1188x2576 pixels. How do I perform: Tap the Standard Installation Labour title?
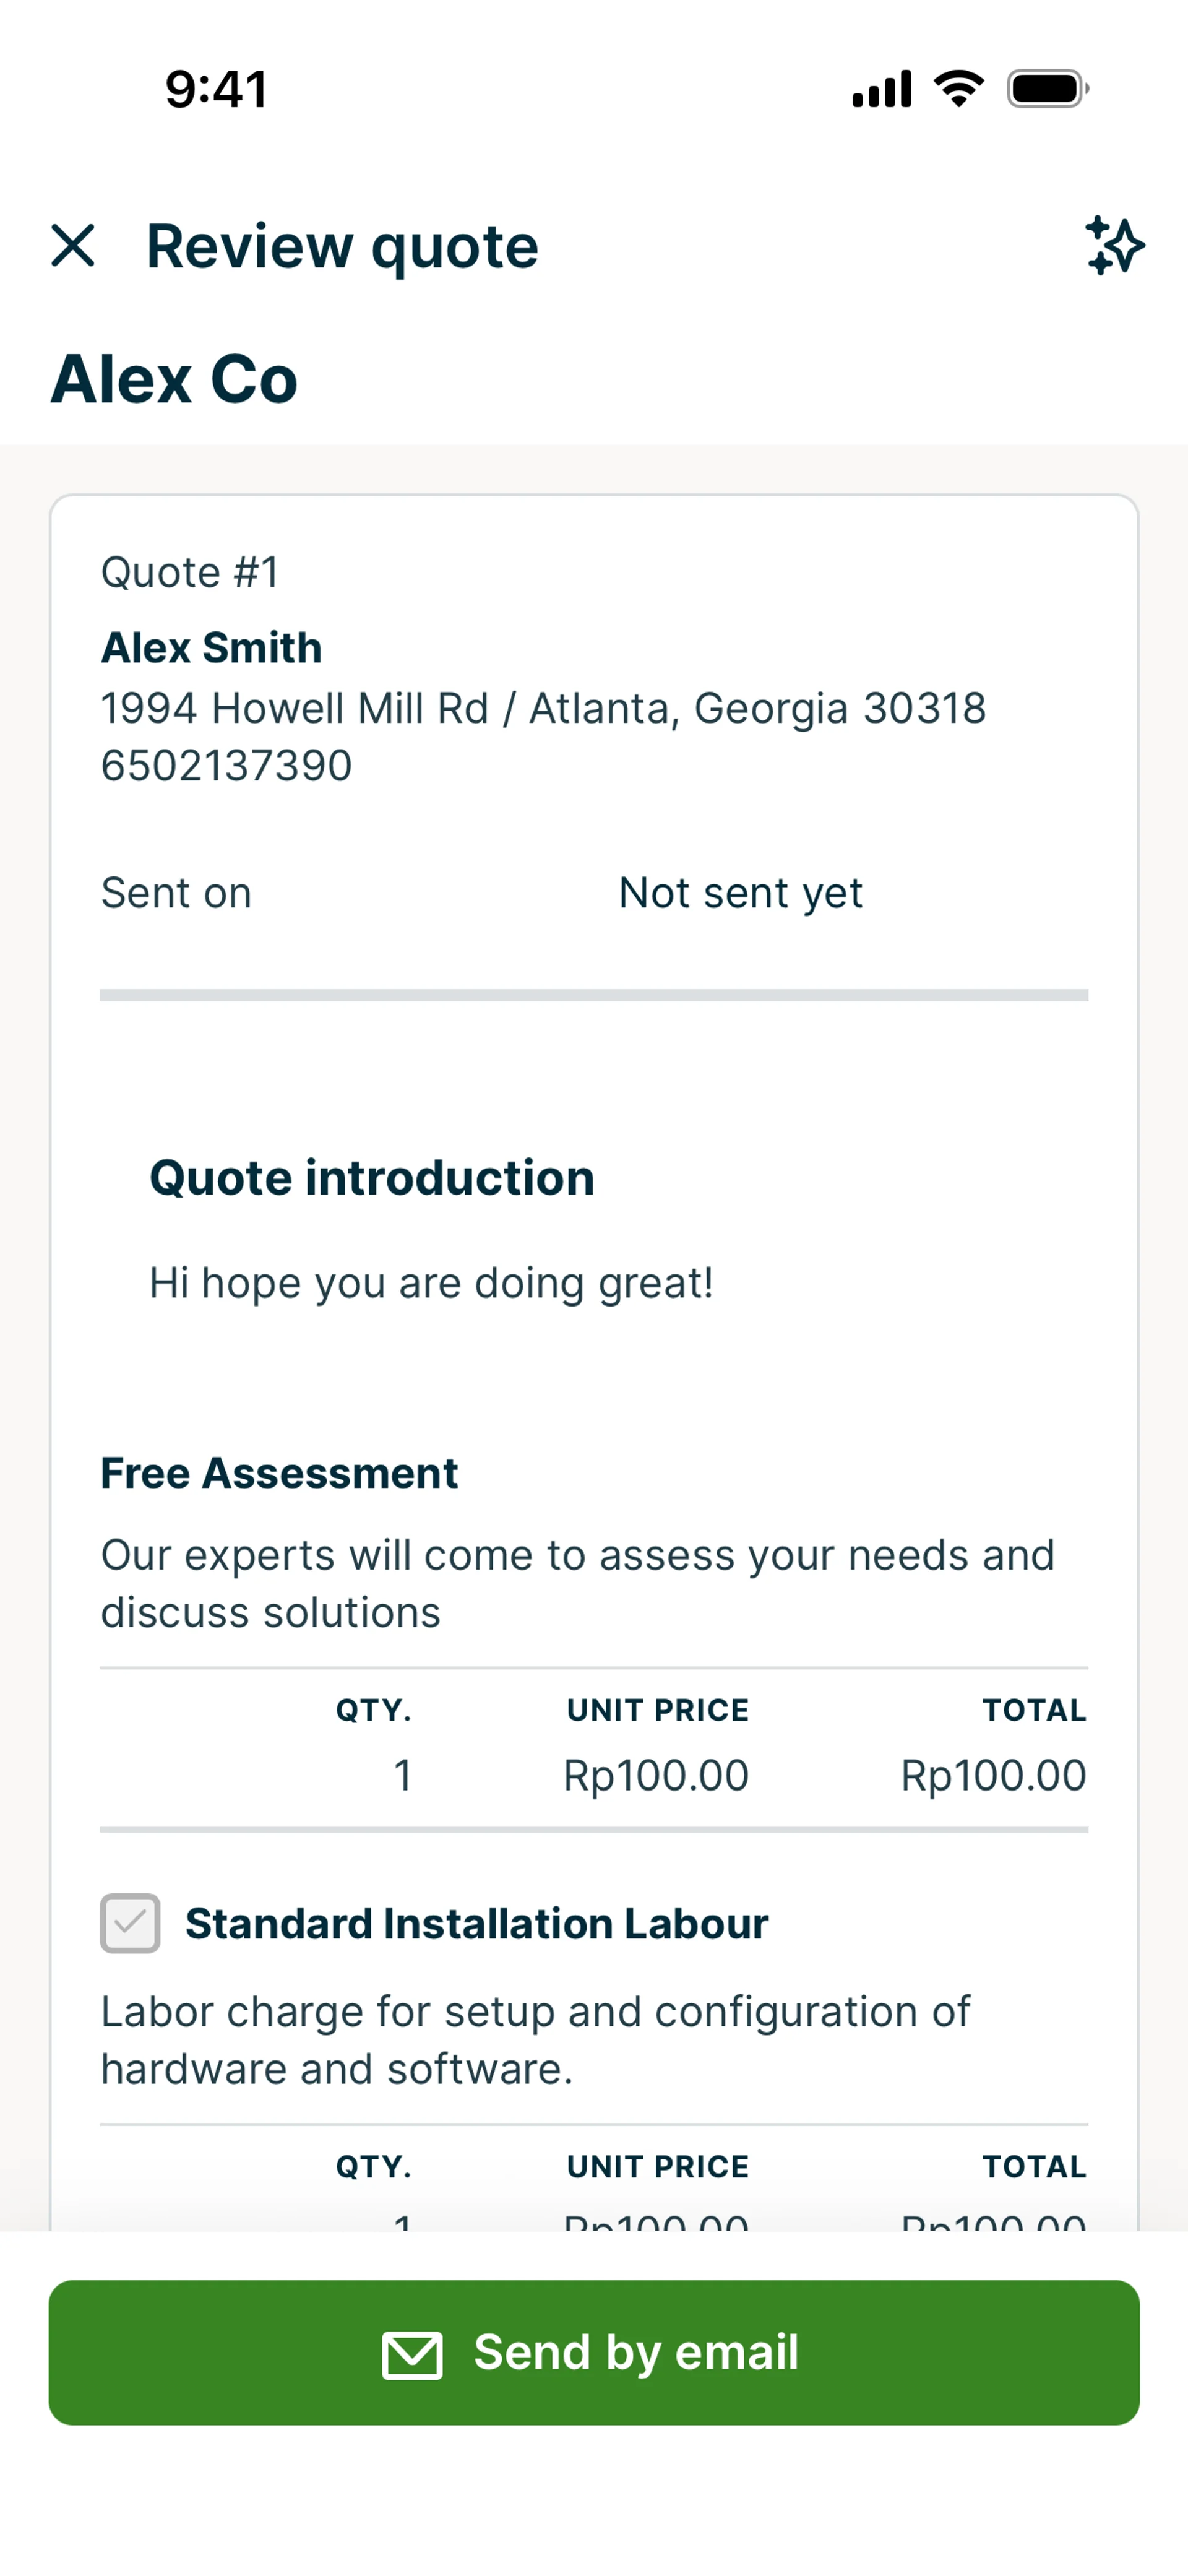tap(477, 1924)
